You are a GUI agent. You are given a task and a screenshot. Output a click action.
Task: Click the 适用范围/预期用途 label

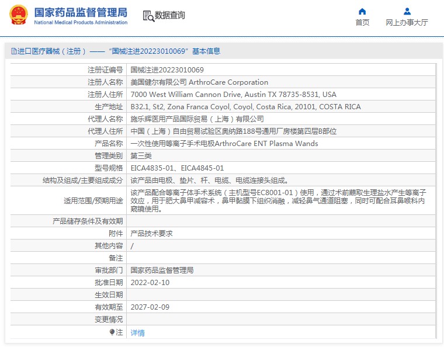[93, 201]
